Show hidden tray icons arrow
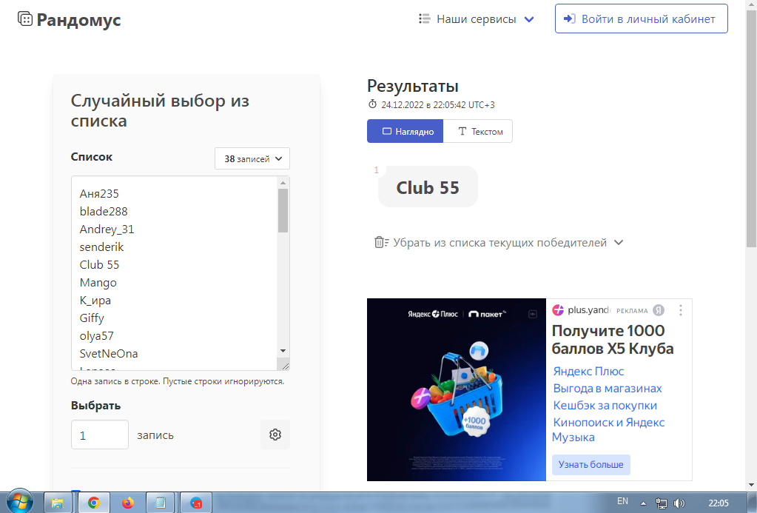Screen dimensions: 757x513 click(x=643, y=503)
